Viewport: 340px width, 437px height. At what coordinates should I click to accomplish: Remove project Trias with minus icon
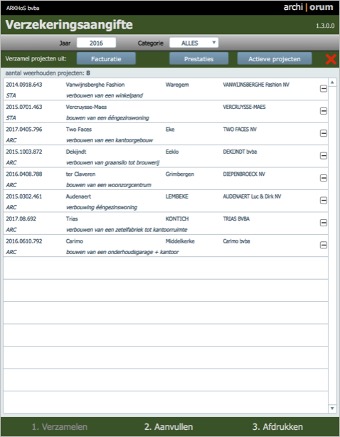324,222
